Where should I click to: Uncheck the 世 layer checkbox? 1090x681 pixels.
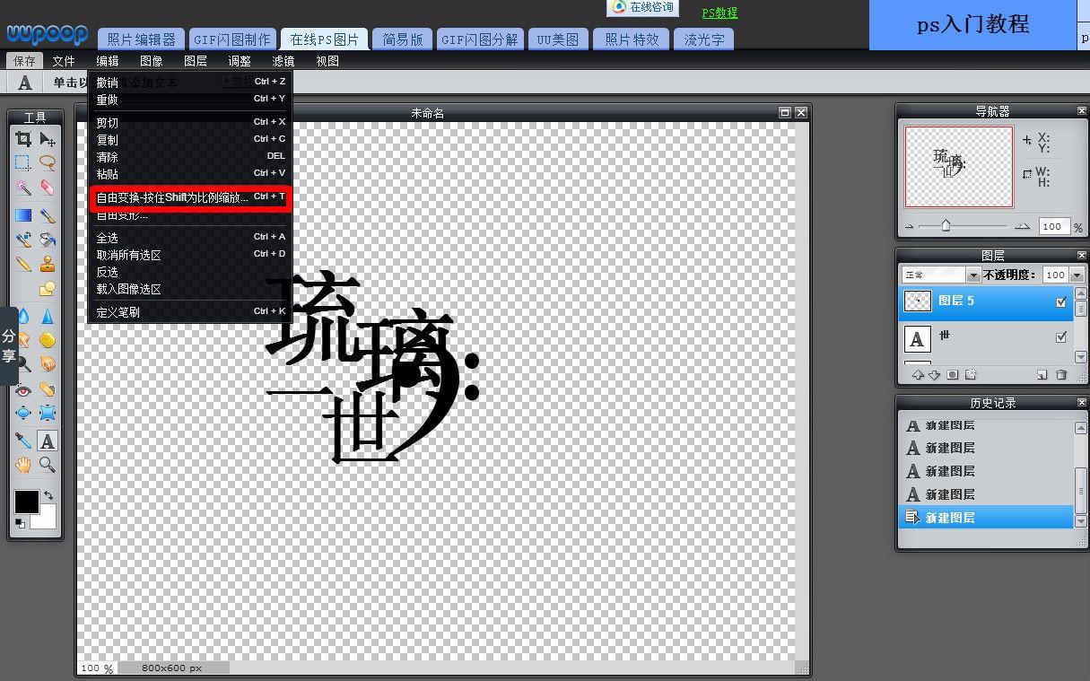coord(1060,336)
